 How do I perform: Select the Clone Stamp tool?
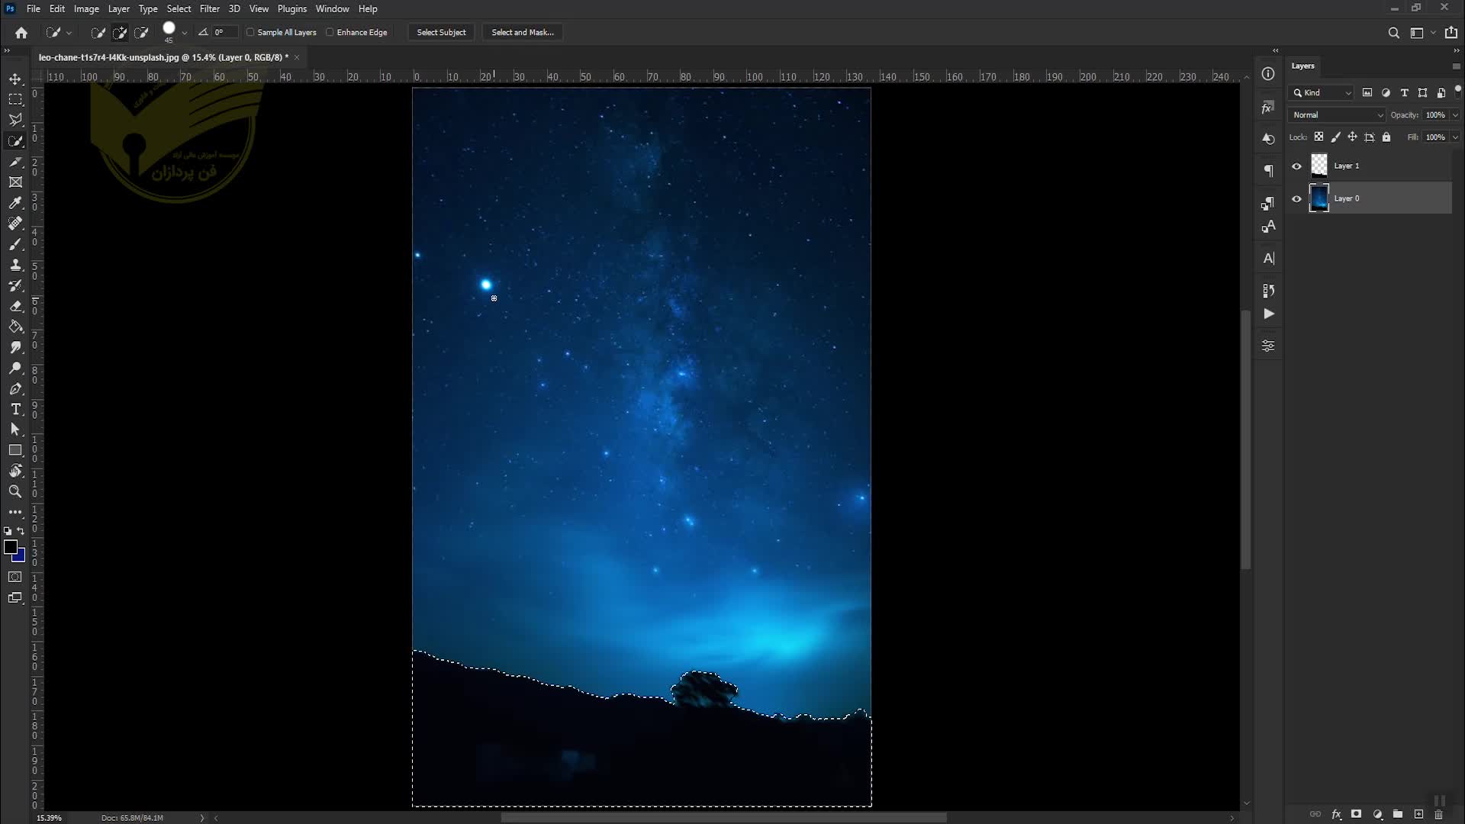[x=15, y=265]
